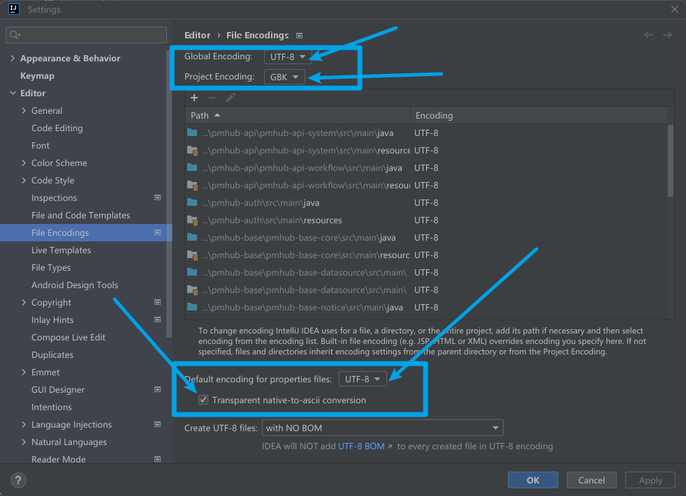Expand the Language Injections subsection
The image size is (686, 496).
click(x=24, y=424)
